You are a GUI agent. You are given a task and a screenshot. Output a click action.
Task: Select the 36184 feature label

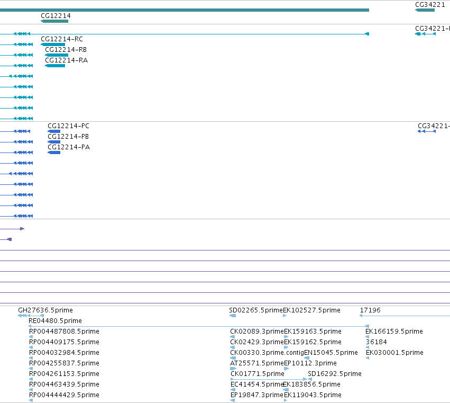tap(376, 342)
